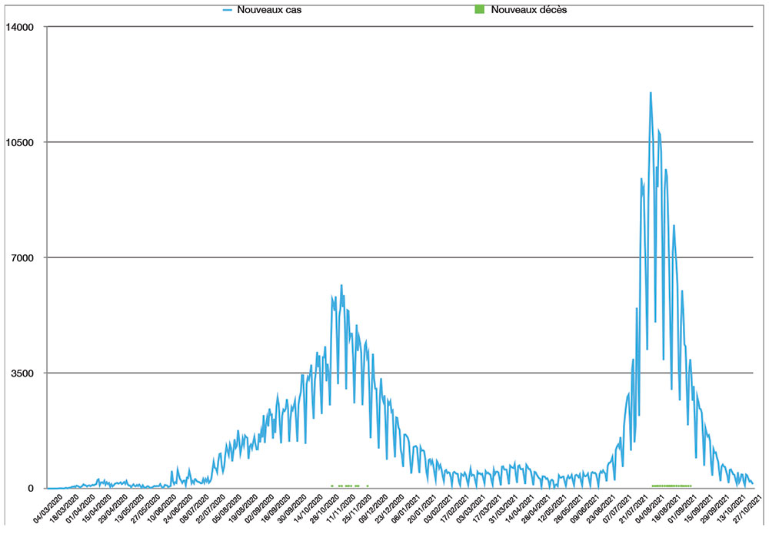
Task: Click the 10500 y-axis label
Action: point(21,142)
